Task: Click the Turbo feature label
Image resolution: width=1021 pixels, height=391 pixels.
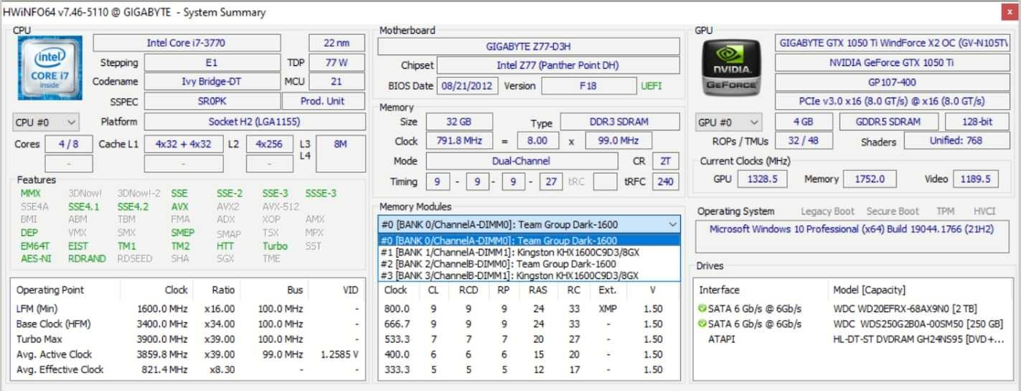Action: pyautogui.click(x=275, y=246)
